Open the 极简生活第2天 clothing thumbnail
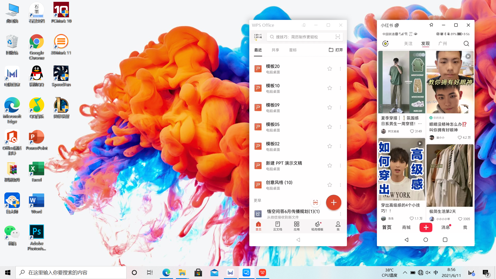496x279 pixels. point(450,175)
